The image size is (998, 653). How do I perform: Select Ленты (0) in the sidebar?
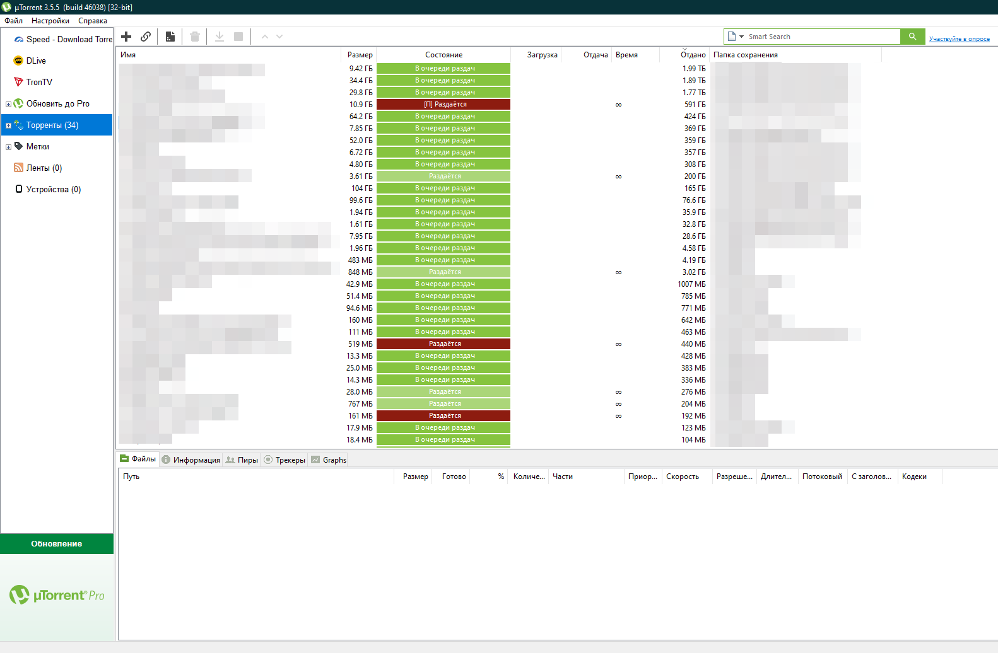[x=44, y=168]
